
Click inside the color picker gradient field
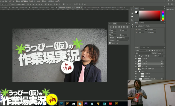tap(149, 15)
